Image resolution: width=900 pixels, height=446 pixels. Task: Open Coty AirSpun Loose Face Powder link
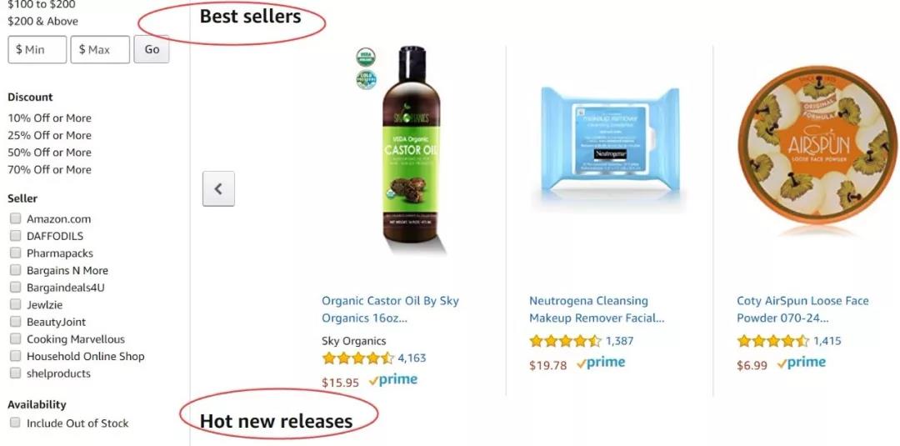point(802,309)
